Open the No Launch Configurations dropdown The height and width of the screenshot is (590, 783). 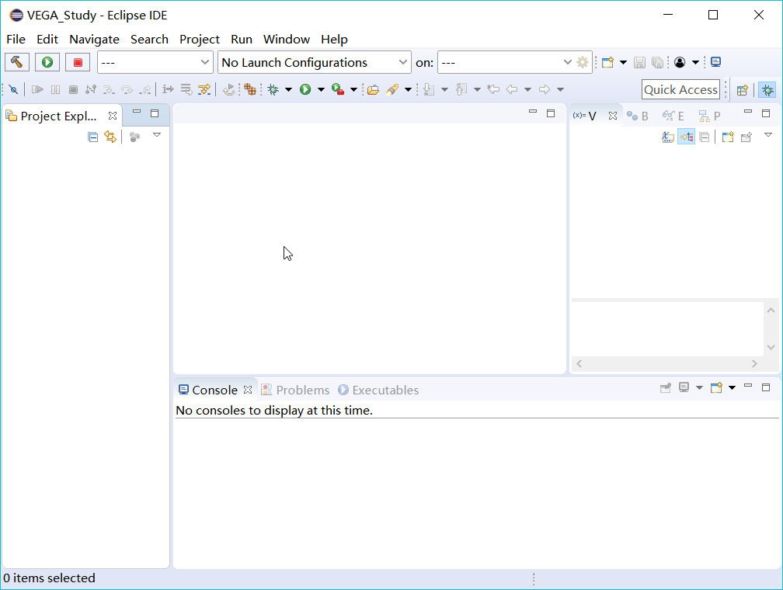(x=314, y=62)
